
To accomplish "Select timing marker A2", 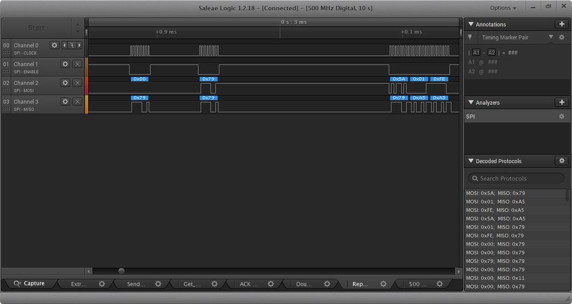I will tap(491, 53).
